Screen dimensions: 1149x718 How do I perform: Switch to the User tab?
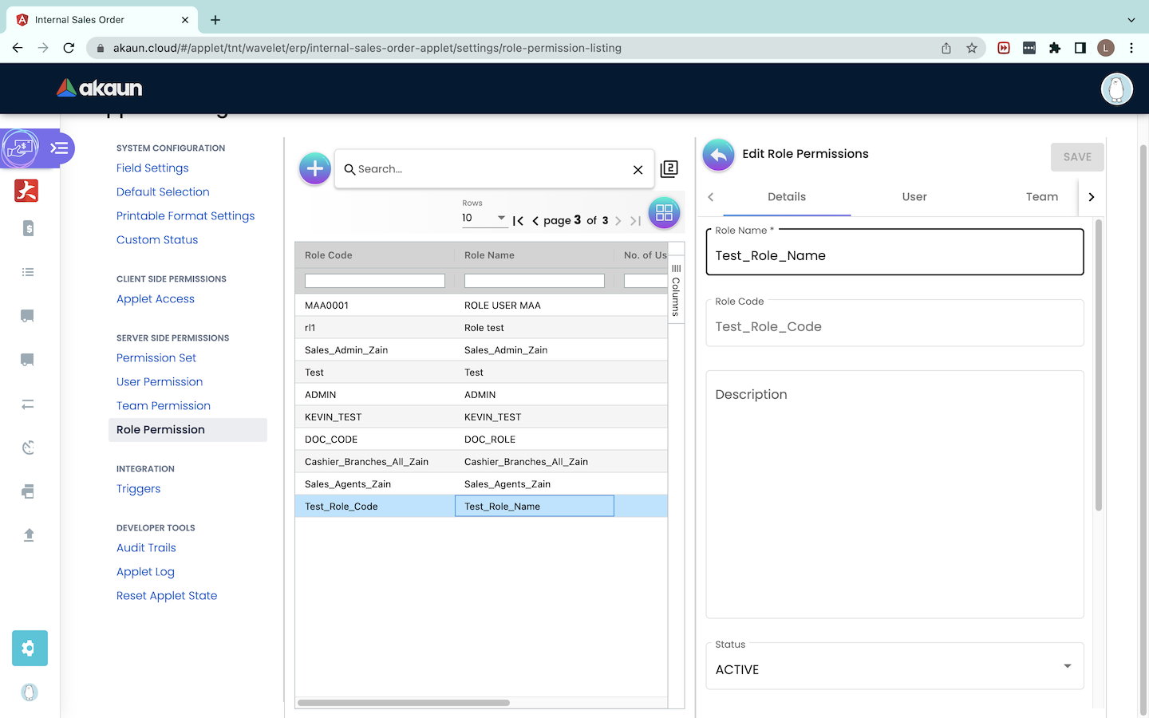point(914,197)
